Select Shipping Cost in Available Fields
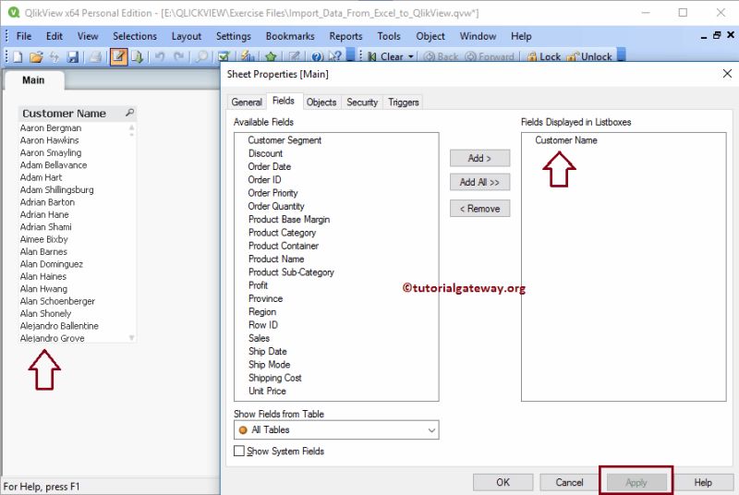Image resolution: width=739 pixels, height=495 pixels. coord(274,378)
